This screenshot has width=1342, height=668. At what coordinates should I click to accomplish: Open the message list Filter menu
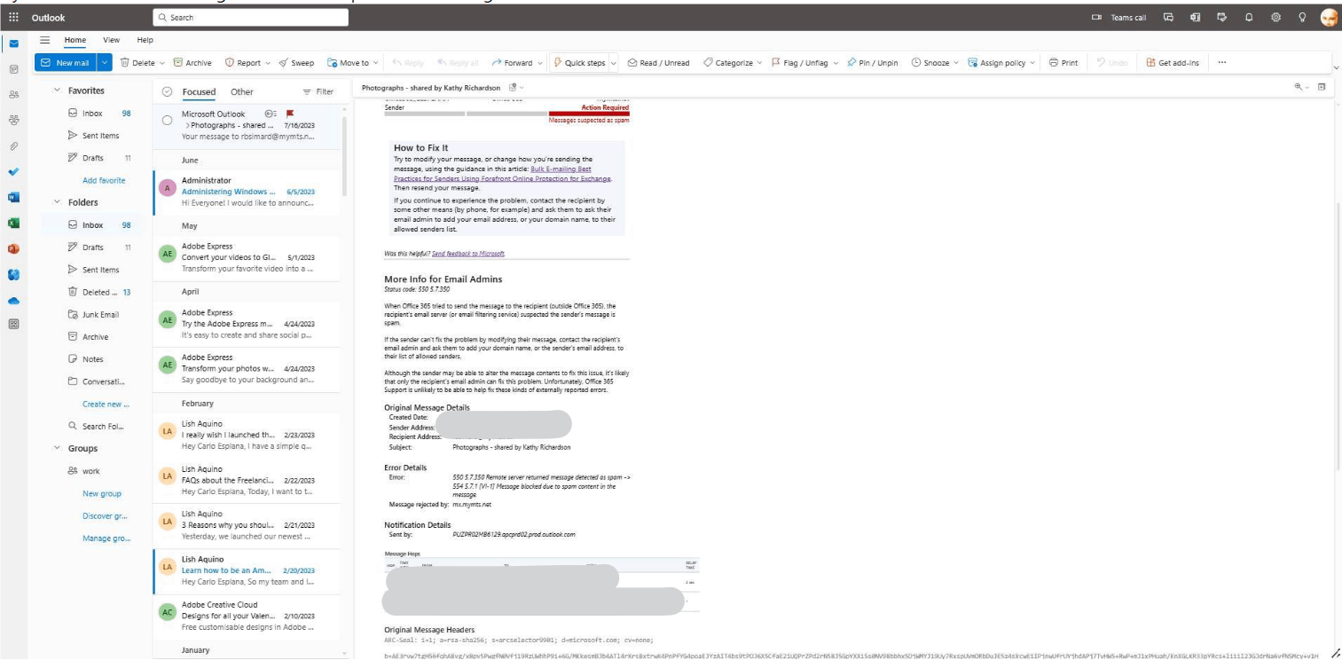click(318, 91)
